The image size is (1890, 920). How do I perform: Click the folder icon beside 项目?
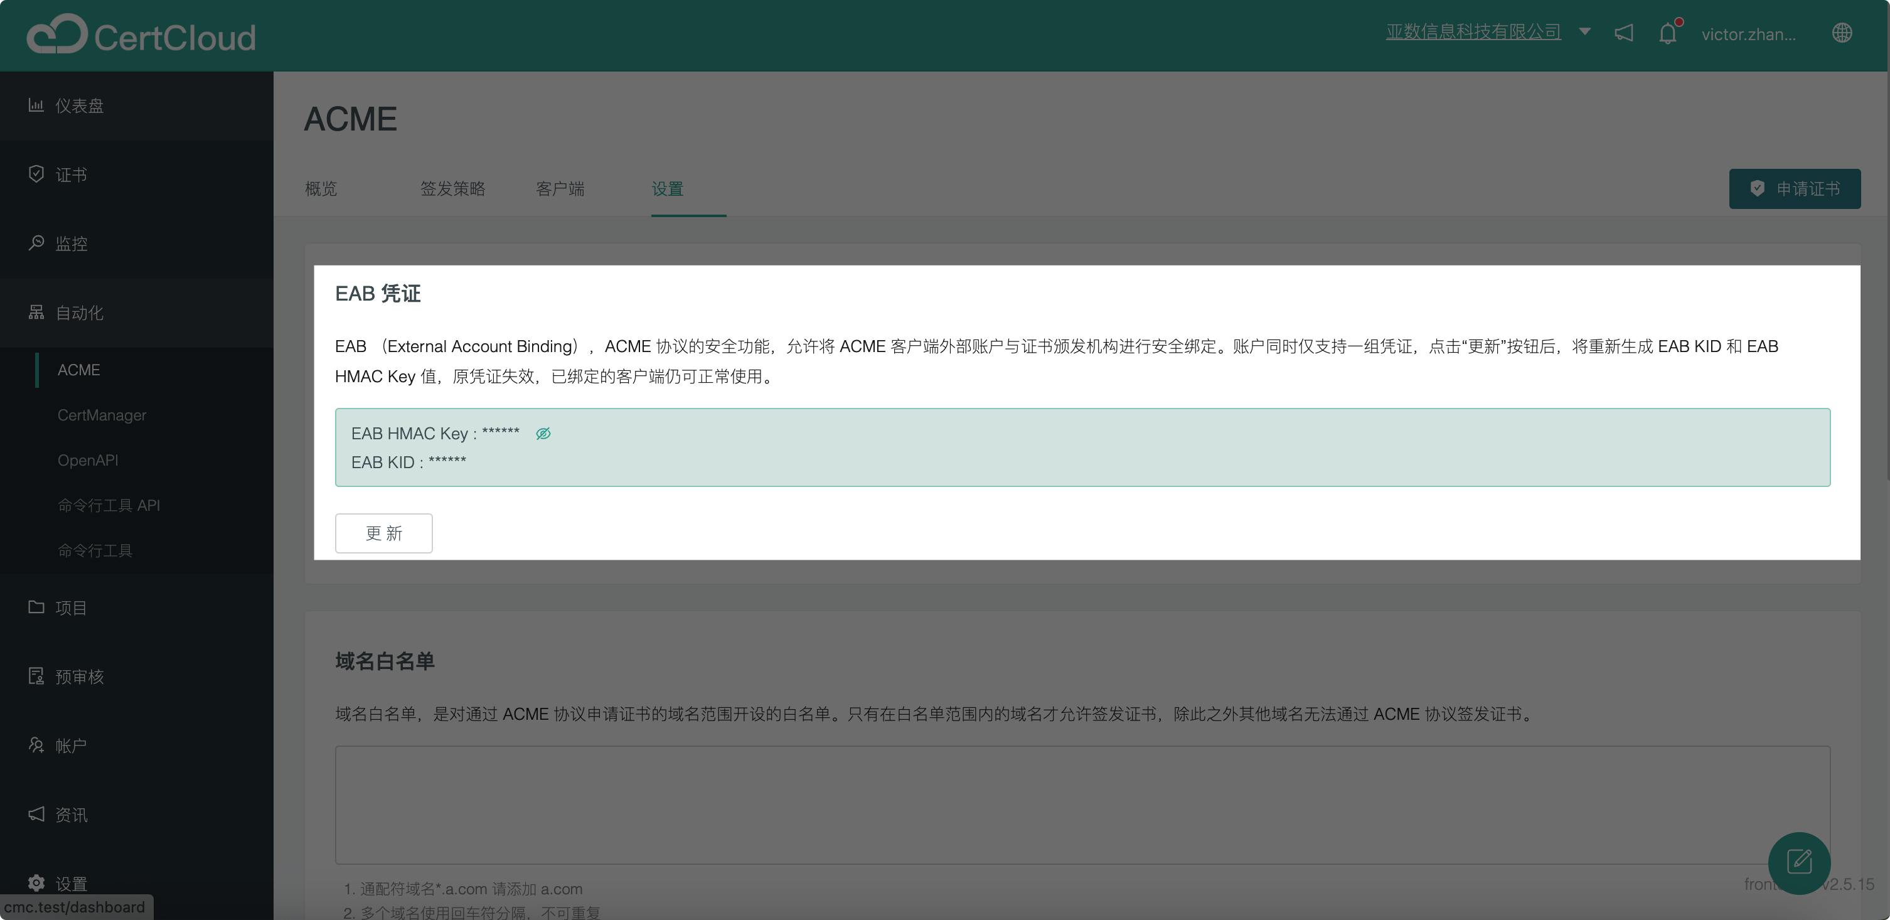(x=36, y=607)
